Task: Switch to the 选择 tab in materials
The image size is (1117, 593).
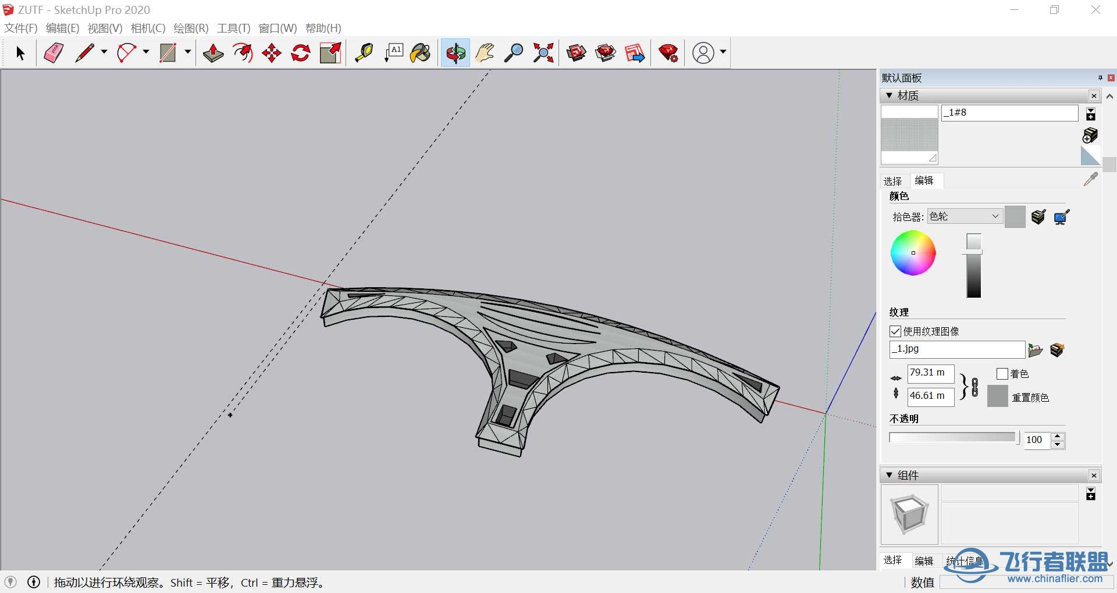Action: [892, 181]
